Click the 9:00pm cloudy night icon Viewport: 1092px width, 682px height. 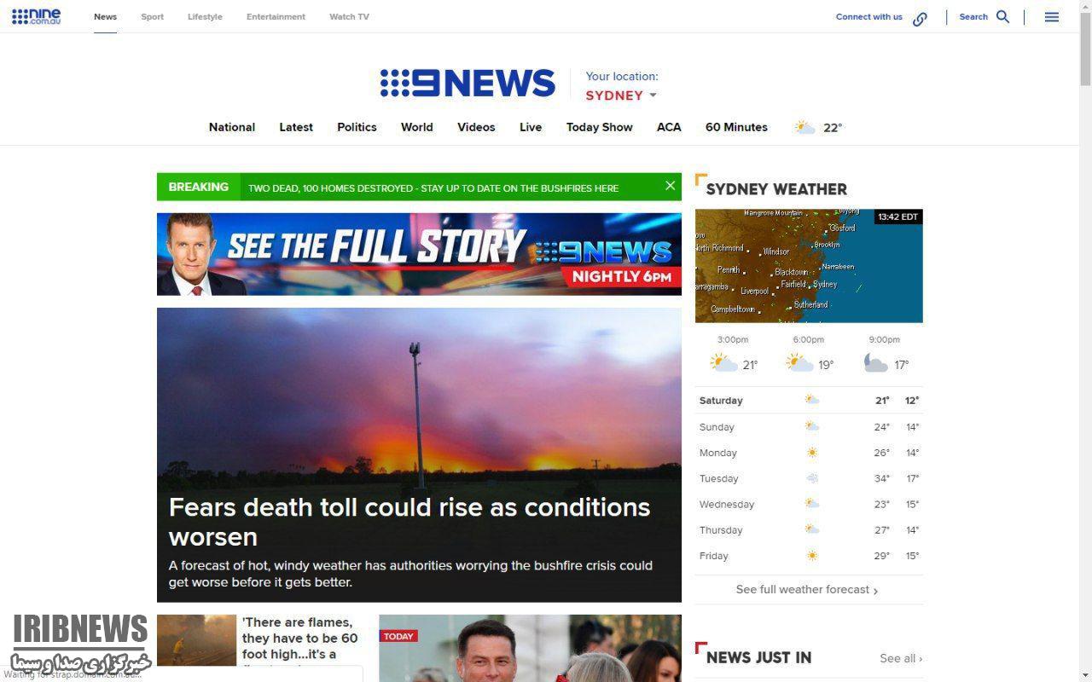pyautogui.click(x=875, y=364)
